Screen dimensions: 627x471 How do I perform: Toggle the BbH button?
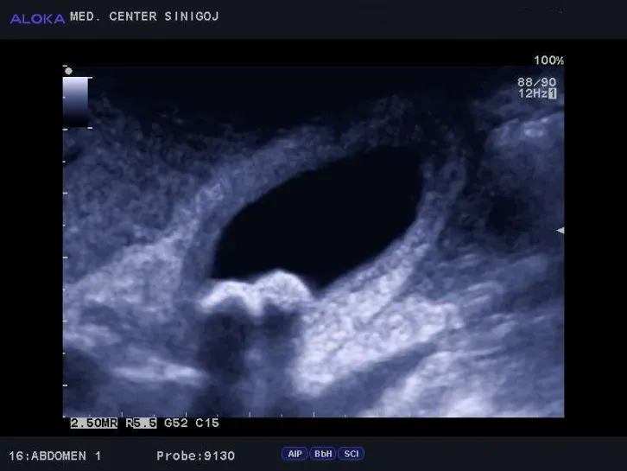coord(323,454)
